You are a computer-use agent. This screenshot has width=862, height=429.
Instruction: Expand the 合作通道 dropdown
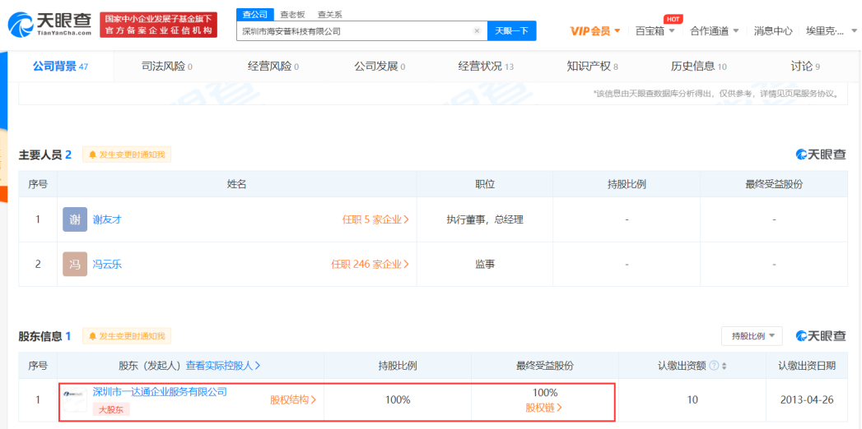(714, 30)
